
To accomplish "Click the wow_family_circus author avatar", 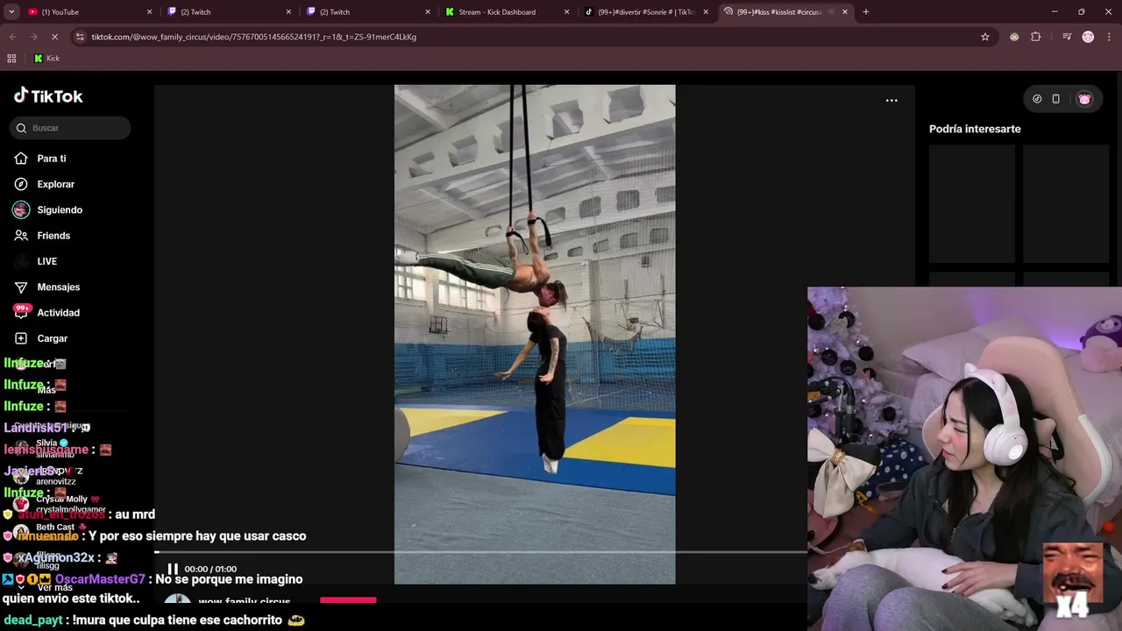I will click(178, 600).
